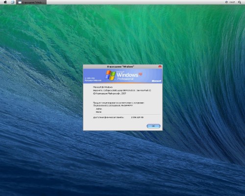Viewport: 245px width, 196px height.
Task: Close the About Windows dialog with the red button
Action: 160,67
